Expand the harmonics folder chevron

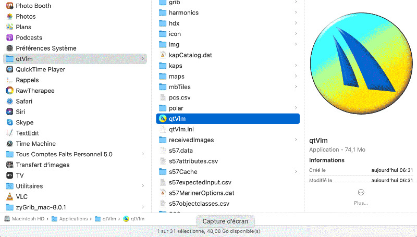click(x=296, y=12)
